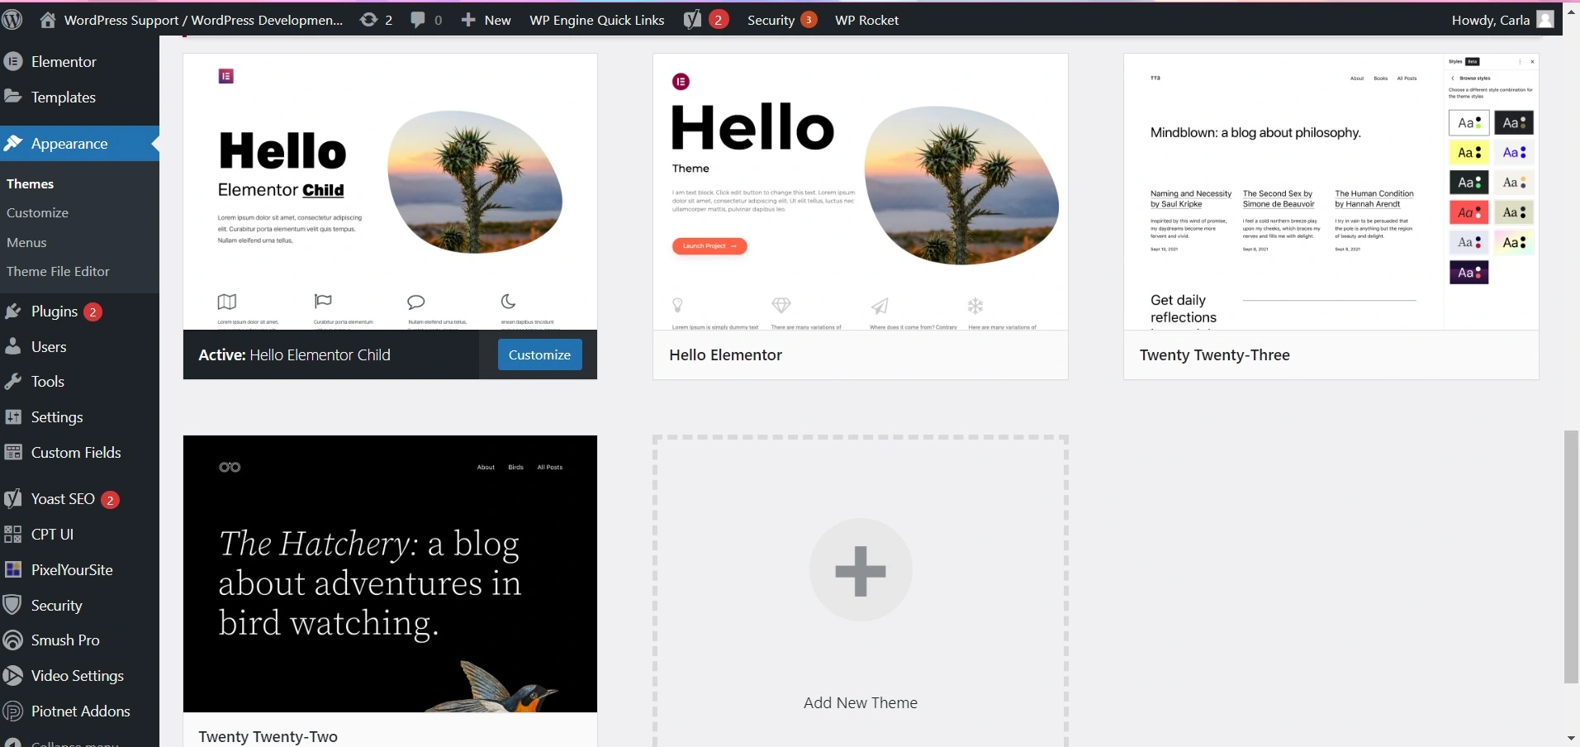Click the page vertical scrollbar thumb
This screenshot has height=747, width=1580.
click(x=1572, y=556)
